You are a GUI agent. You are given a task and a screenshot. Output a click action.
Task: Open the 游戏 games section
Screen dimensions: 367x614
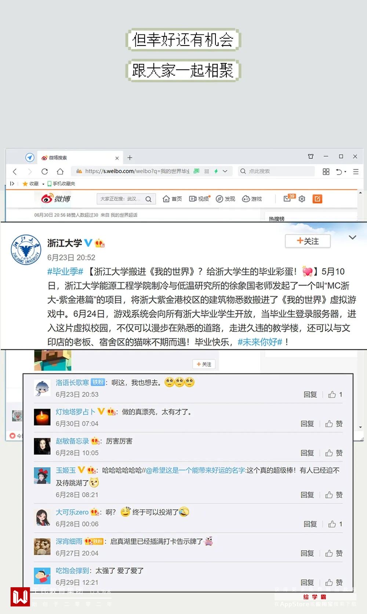tap(252, 199)
